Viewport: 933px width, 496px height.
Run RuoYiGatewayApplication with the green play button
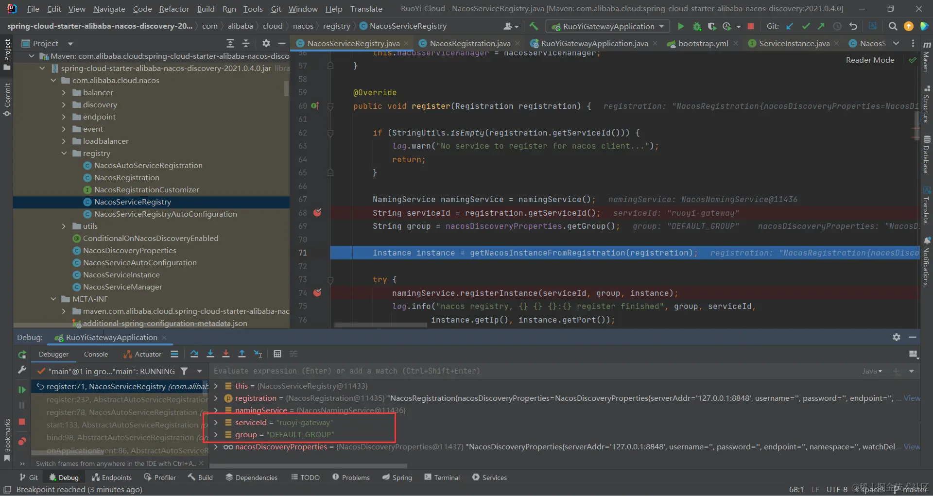pos(681,26)
